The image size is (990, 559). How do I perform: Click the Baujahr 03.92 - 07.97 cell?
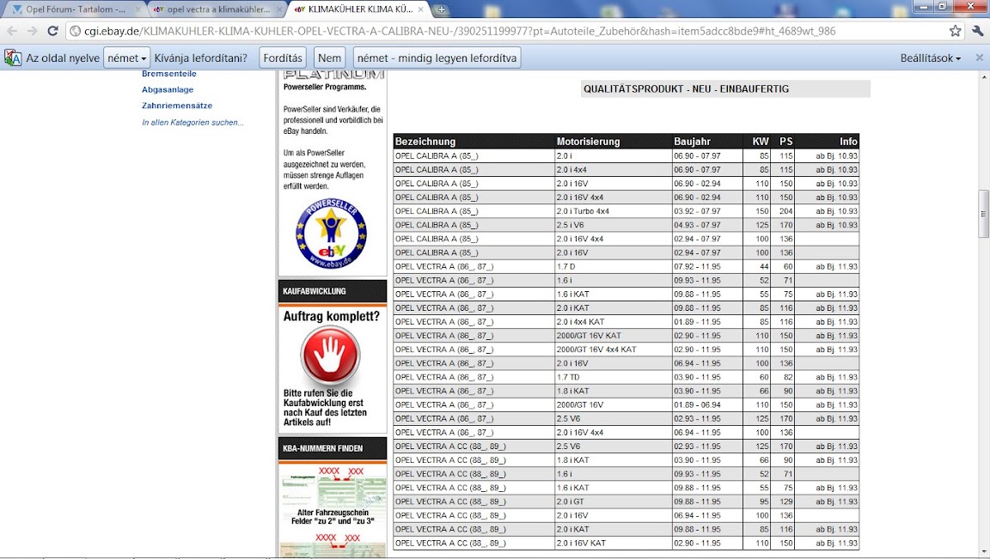(707, 211)
